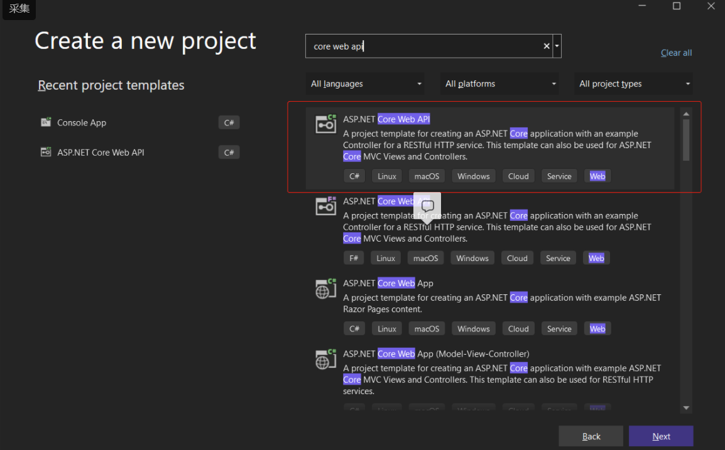Viewport: 725px width, 450px height.
Task: Click the Back button
Action: click(591, 436)
